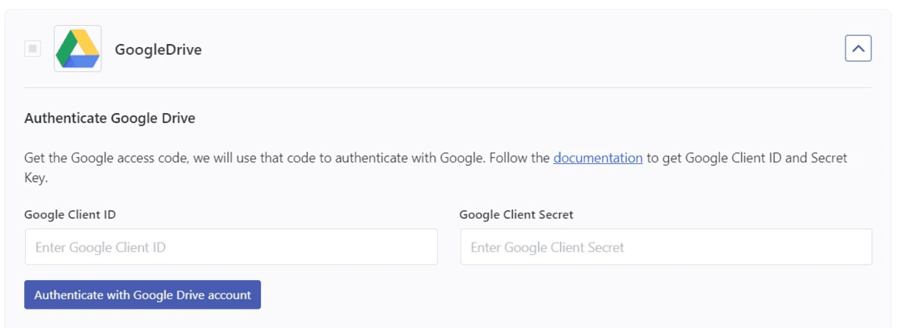Click the "Authenticate Google Drive" heading
This screenshot has width=902, height=328.
tap(110, 119)
